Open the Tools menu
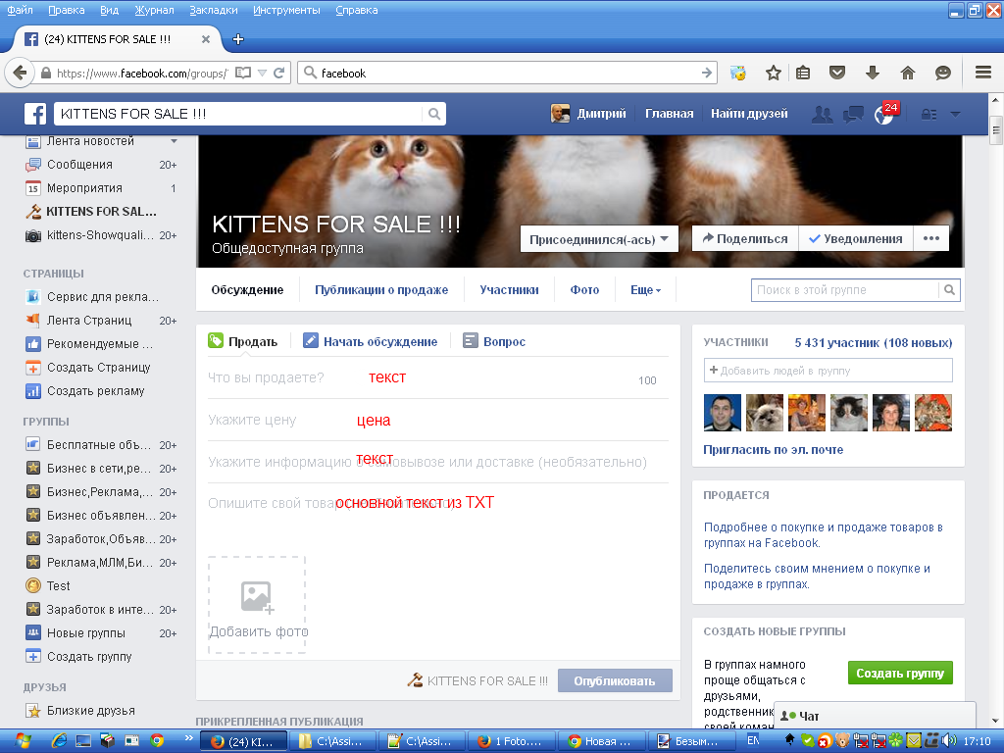 pyautogui.click(x=286, y=10)
